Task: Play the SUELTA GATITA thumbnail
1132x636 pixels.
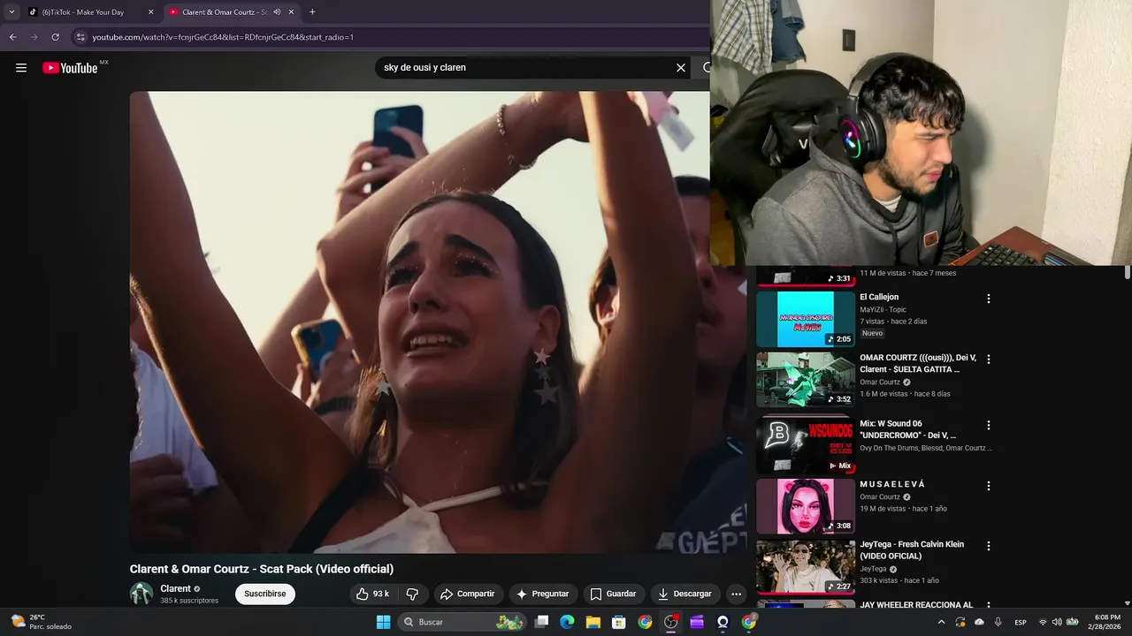Action: coord(806,380)
